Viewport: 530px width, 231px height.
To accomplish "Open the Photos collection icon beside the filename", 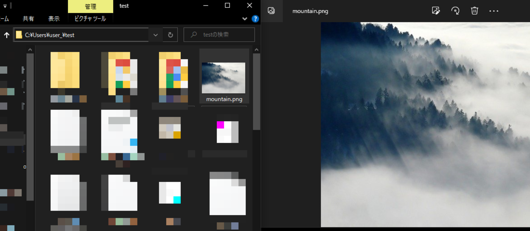I will click(271, 11).
